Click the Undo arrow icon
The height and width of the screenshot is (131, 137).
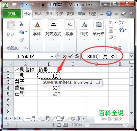22,5
